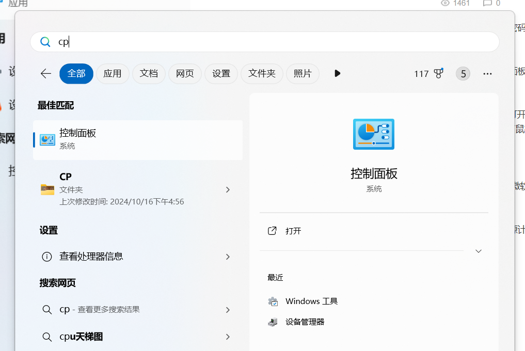
Task: Open 设备管理器 from recent list
Action: click(x=305, y=322)
